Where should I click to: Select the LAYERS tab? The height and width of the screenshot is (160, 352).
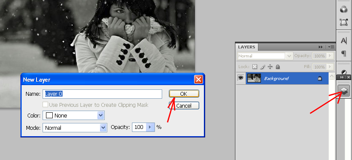pyautogui.click(x=246, y=47)
